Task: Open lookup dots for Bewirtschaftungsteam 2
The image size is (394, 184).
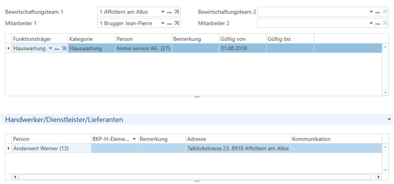Action: [x=377, y=12]
